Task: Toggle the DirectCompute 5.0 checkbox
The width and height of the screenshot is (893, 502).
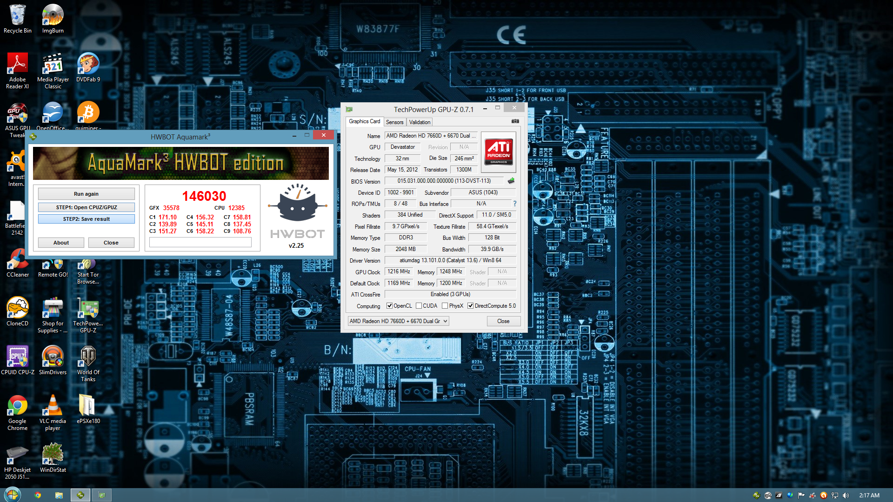Action: (x=470, y=306)
